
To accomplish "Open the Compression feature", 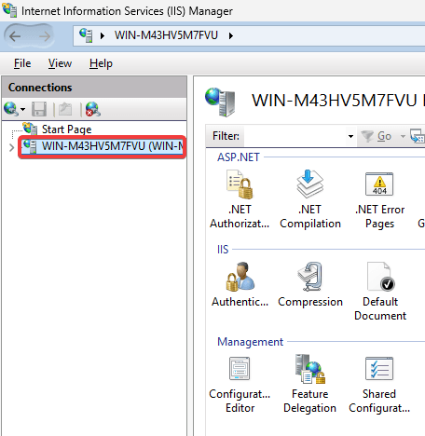I will click(x=310, y=284).
